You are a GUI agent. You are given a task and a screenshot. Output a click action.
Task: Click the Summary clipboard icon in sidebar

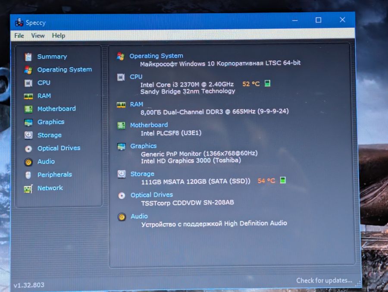coord(28,57)
